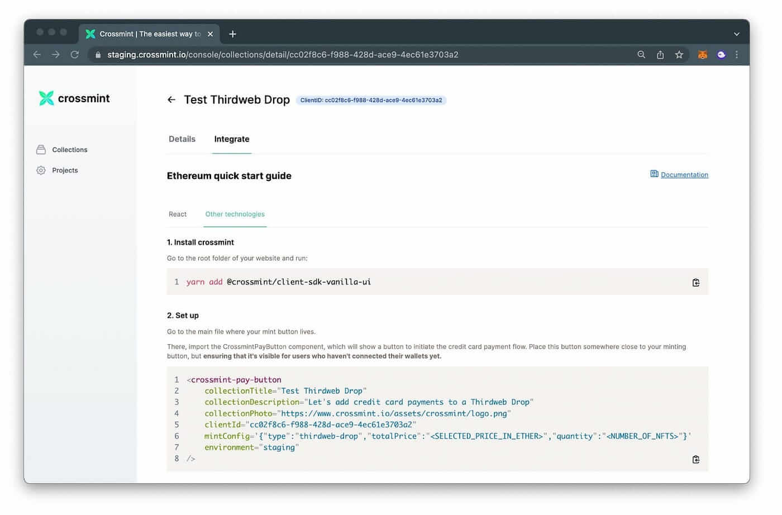
Task: Click the Documentation book icon
Action: coord(654,174)
